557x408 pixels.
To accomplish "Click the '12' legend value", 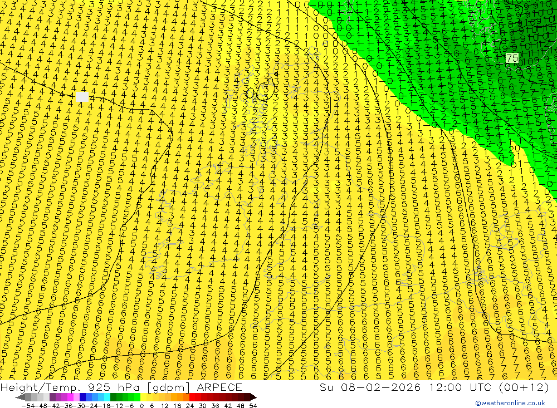I will point(164,406).
